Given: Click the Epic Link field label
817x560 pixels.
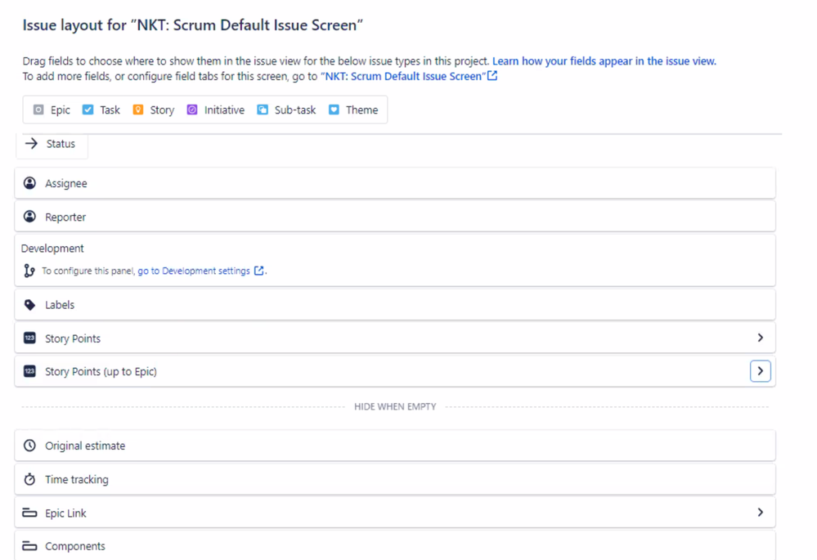Looking at the screenshot, I should click(65, 513).
